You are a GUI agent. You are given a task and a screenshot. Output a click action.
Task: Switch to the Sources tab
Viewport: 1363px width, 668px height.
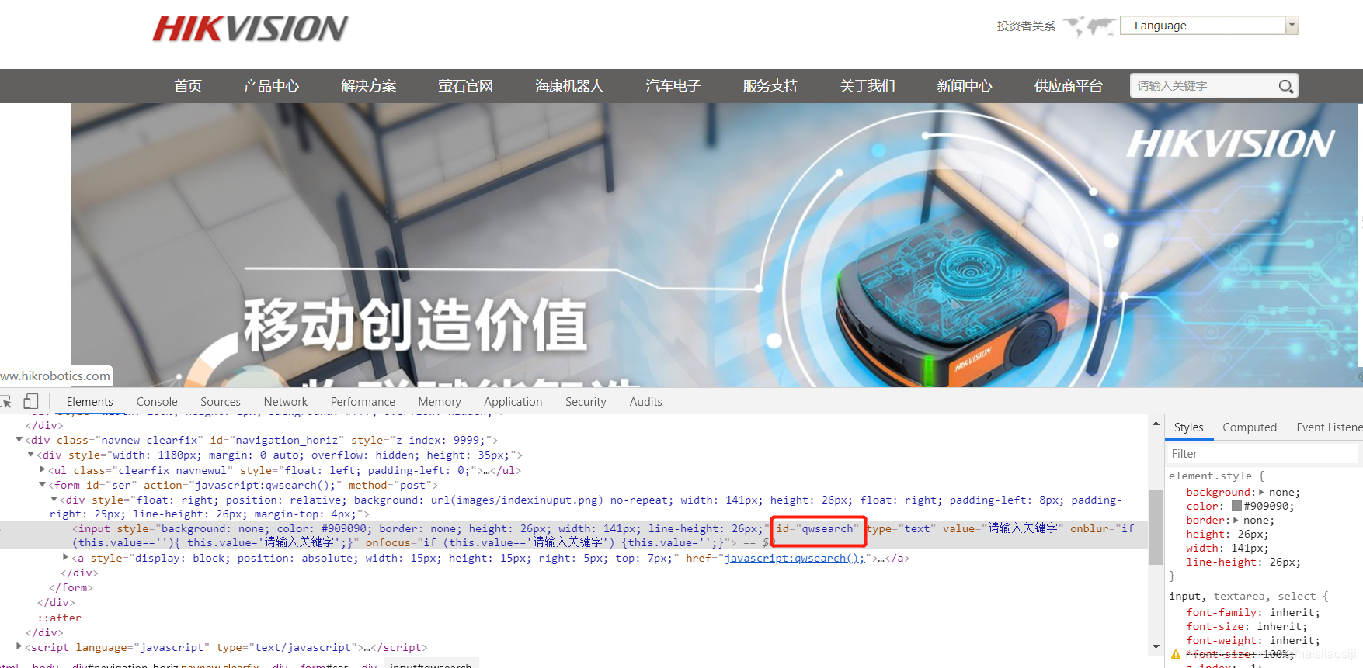(x=221, y=402)
